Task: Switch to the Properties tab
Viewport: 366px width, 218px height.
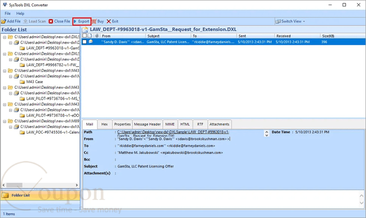Action: 122,124
